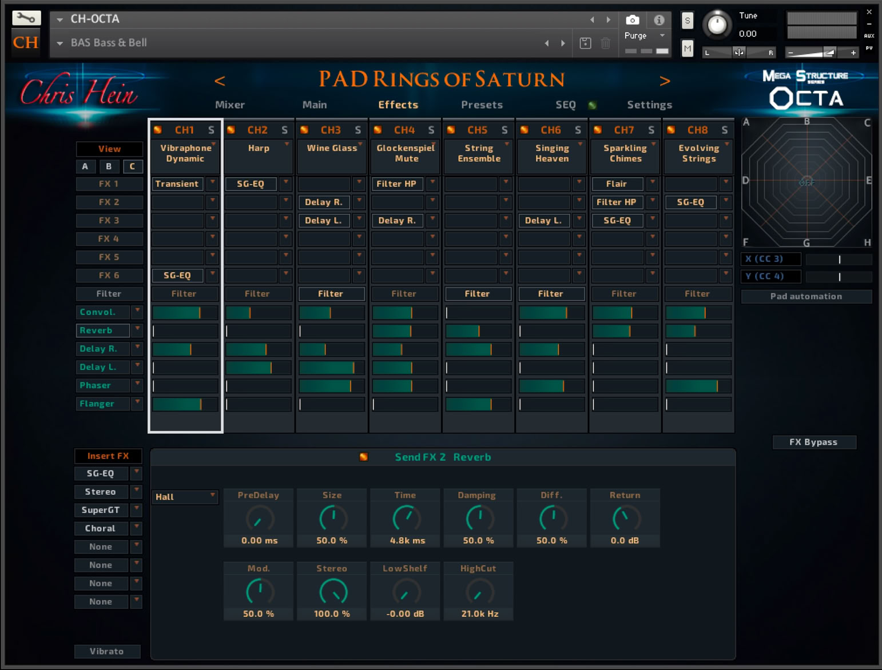Mute the instrument with the M button
Screen dimensions: 882x670
click(x=688, y=49)
